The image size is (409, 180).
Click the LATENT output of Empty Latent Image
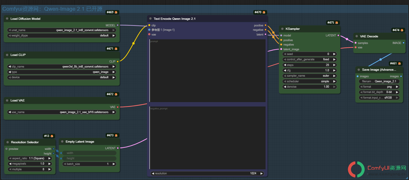[x=118, y=148]
